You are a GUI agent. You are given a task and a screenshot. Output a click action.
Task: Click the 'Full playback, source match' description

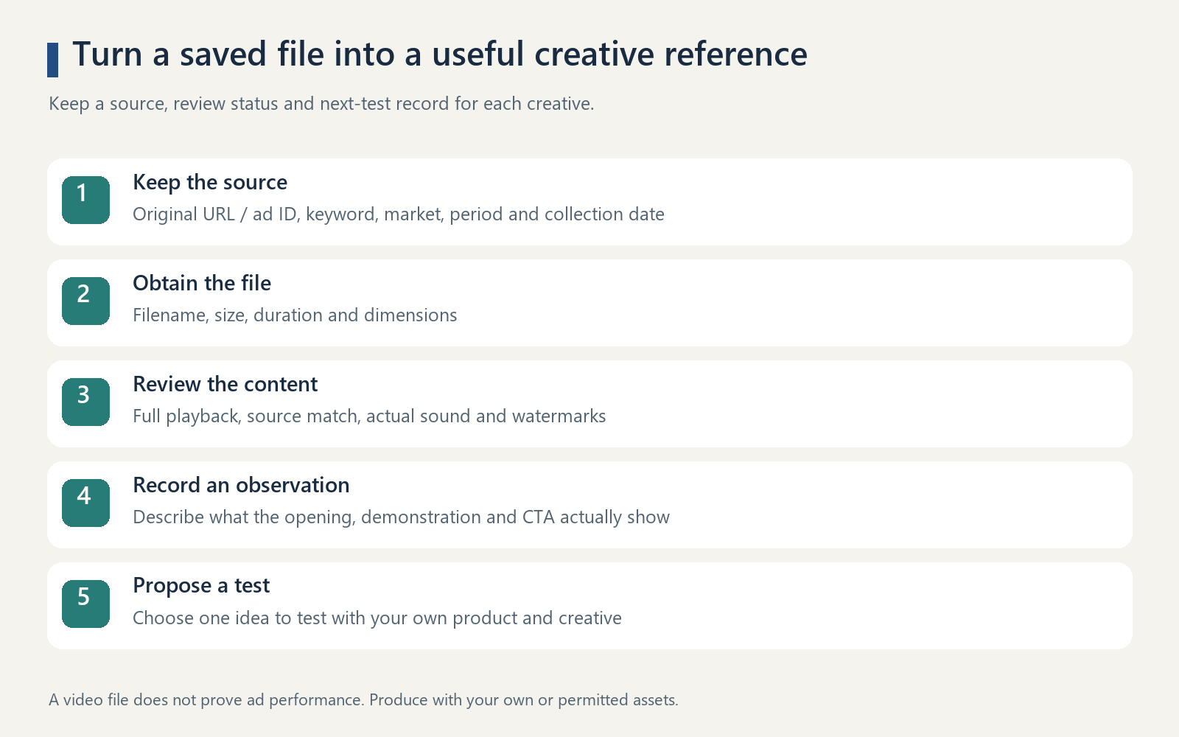(369, 416)
